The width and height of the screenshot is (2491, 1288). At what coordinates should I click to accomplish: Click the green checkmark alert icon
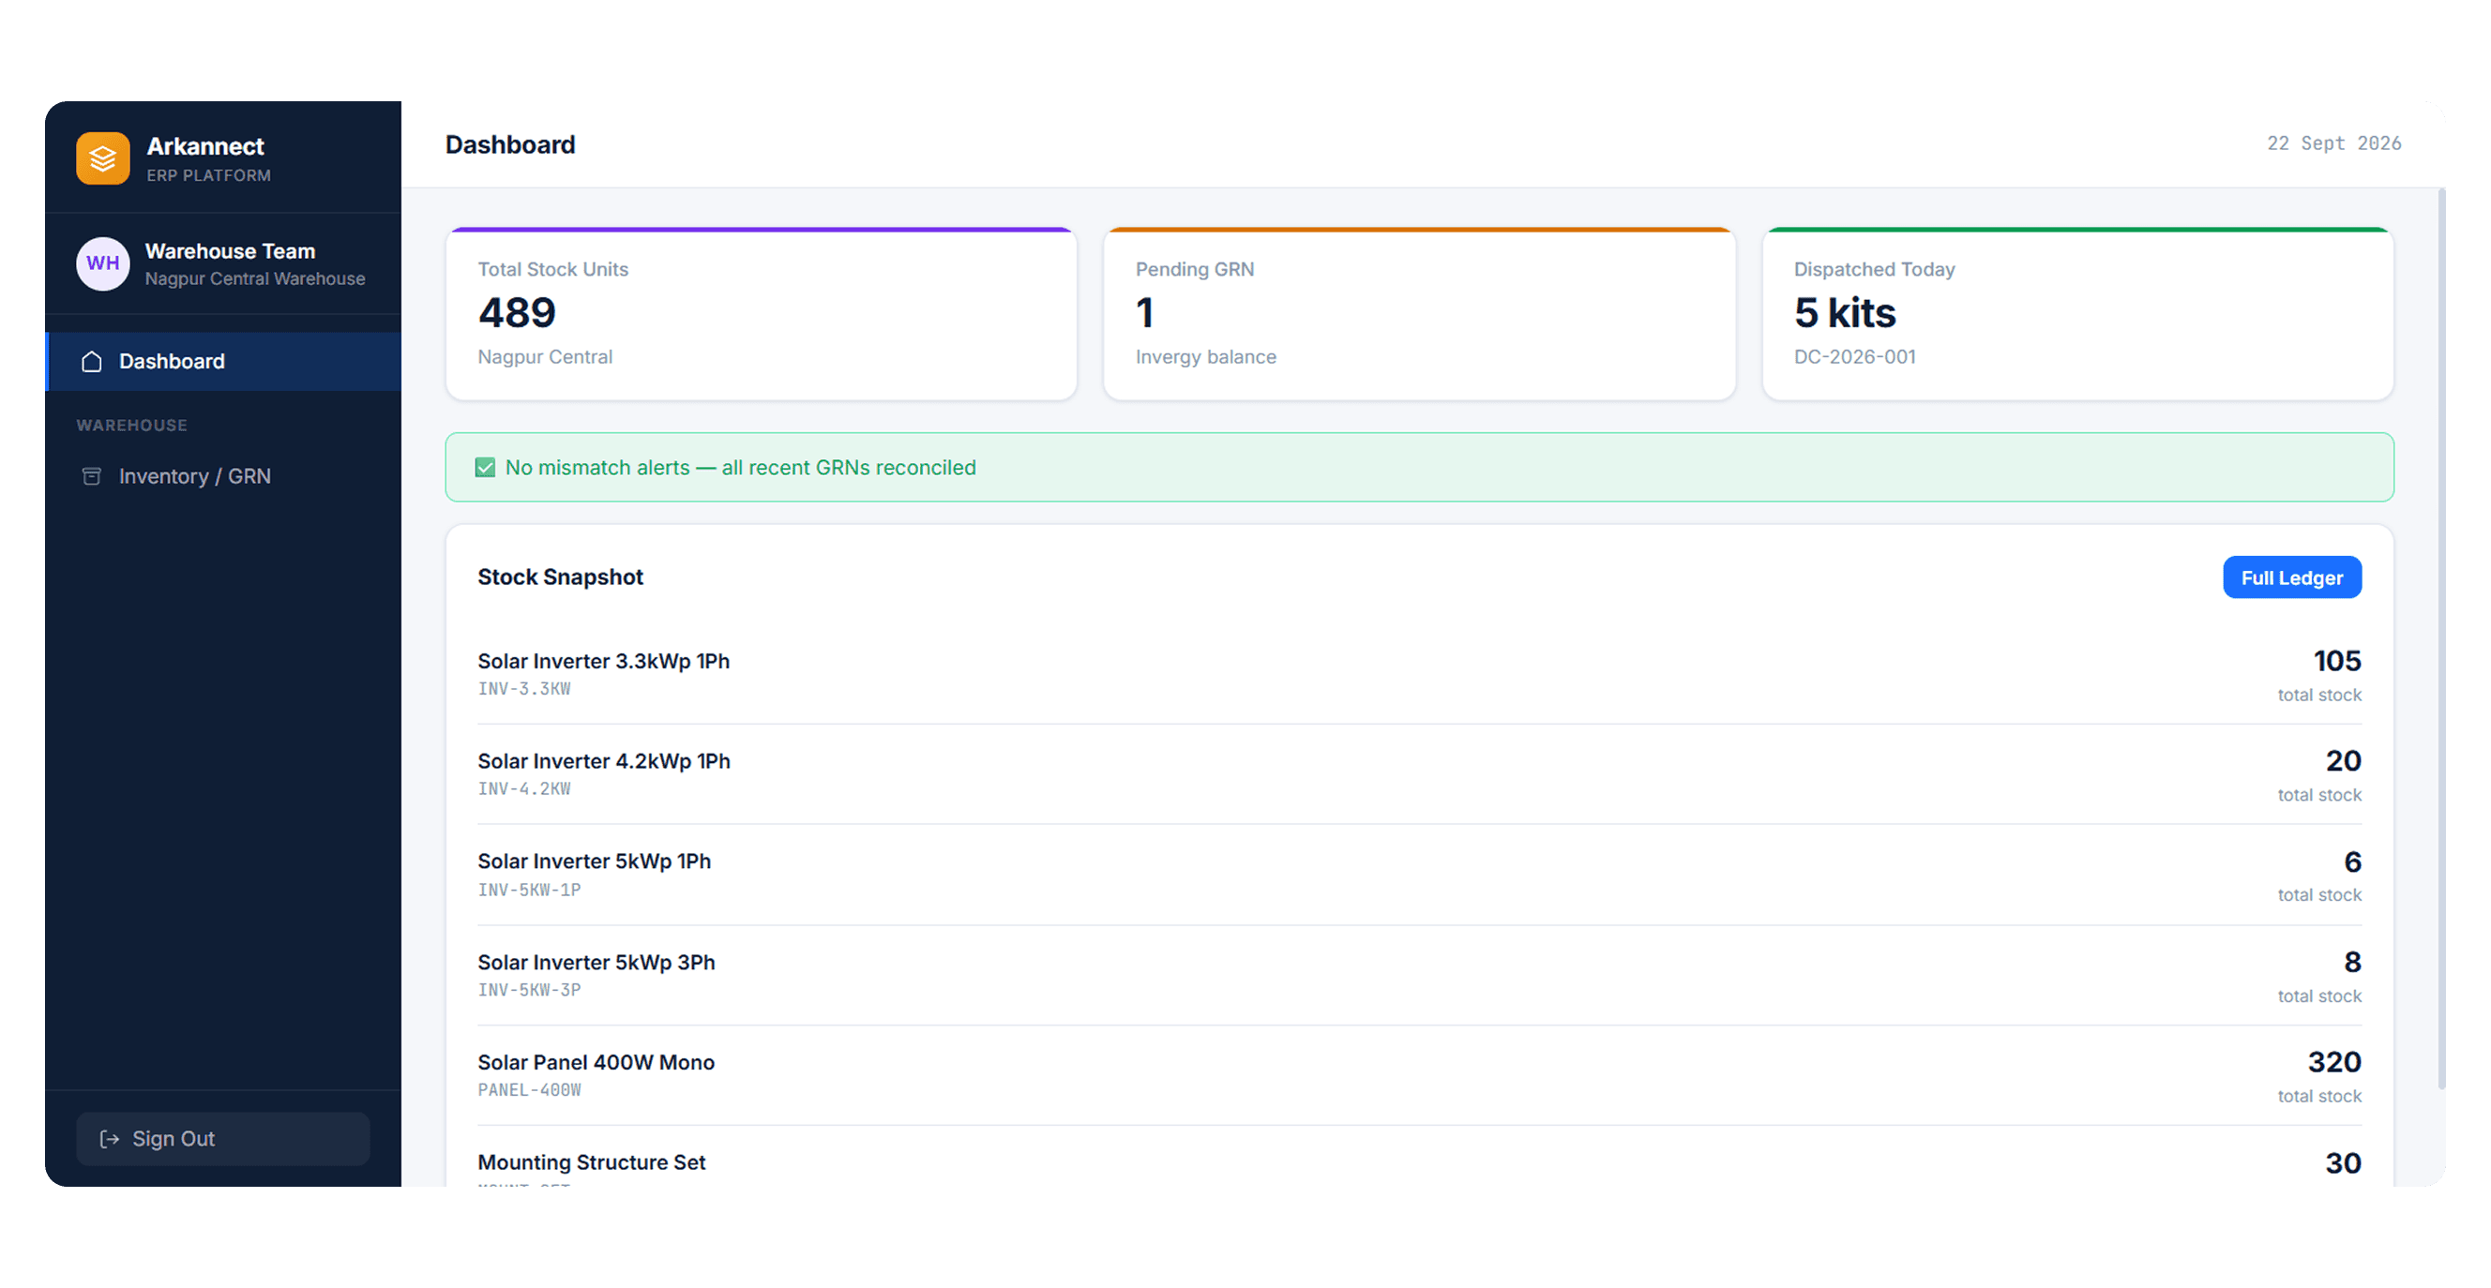(x=486, y=468)
